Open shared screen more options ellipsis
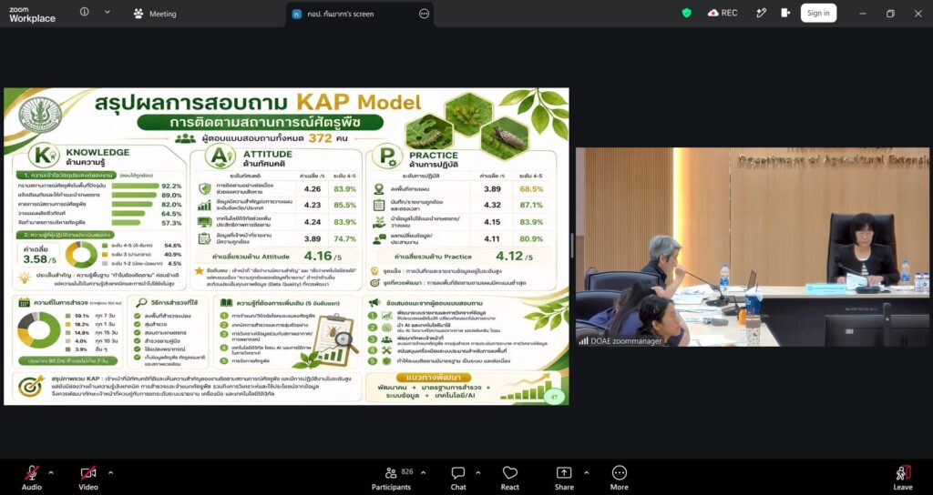The width and height of the screenshot is (933, 495). pyautogui.click(x=425, y=14)
